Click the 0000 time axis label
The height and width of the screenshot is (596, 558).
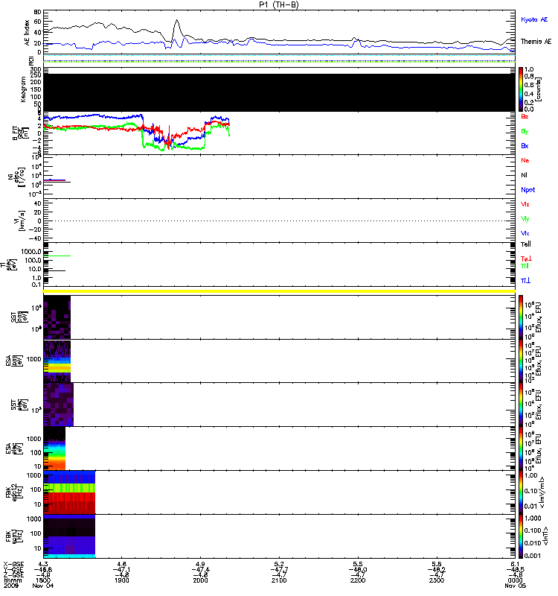click(515, 580)
